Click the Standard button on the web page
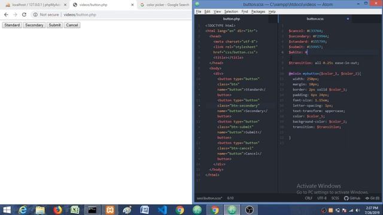Screen dimensions: 383x215 (x=12, y=25)
